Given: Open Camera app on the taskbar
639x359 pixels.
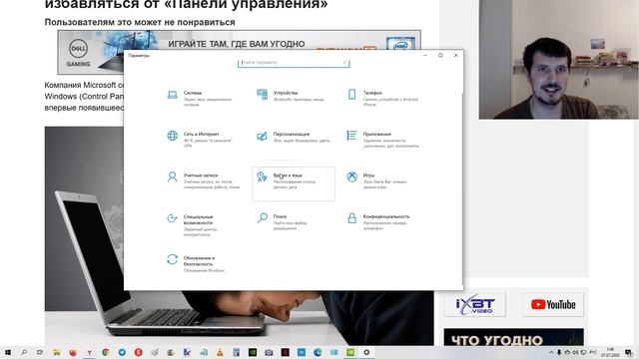Looking at the screenshot, I should click(269, 352).
